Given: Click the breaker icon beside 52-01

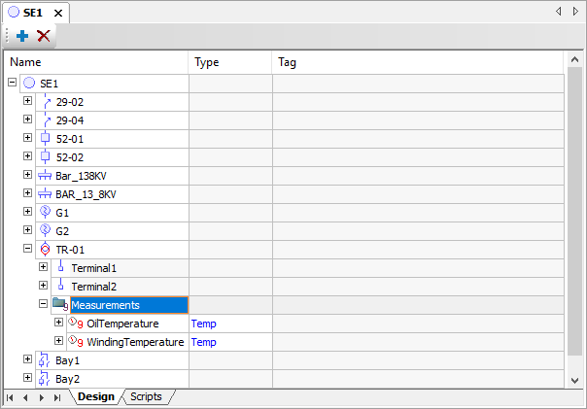Looking at the screenshot, I should tap(45, 139).
